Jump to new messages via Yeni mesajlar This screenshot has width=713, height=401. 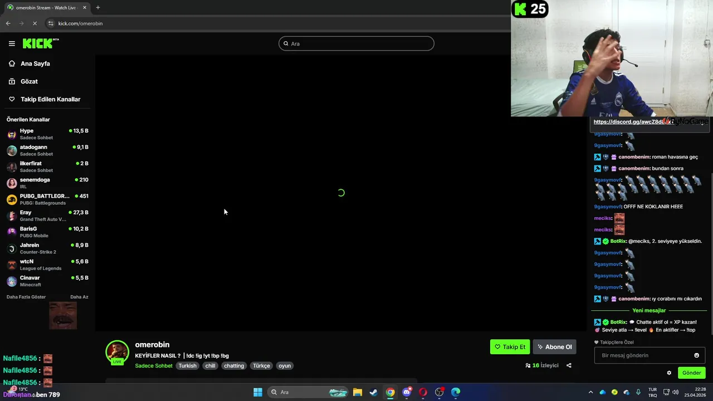click(649, 310)
